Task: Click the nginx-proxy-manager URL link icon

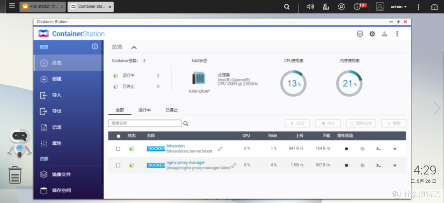Action: click(234, 165)
